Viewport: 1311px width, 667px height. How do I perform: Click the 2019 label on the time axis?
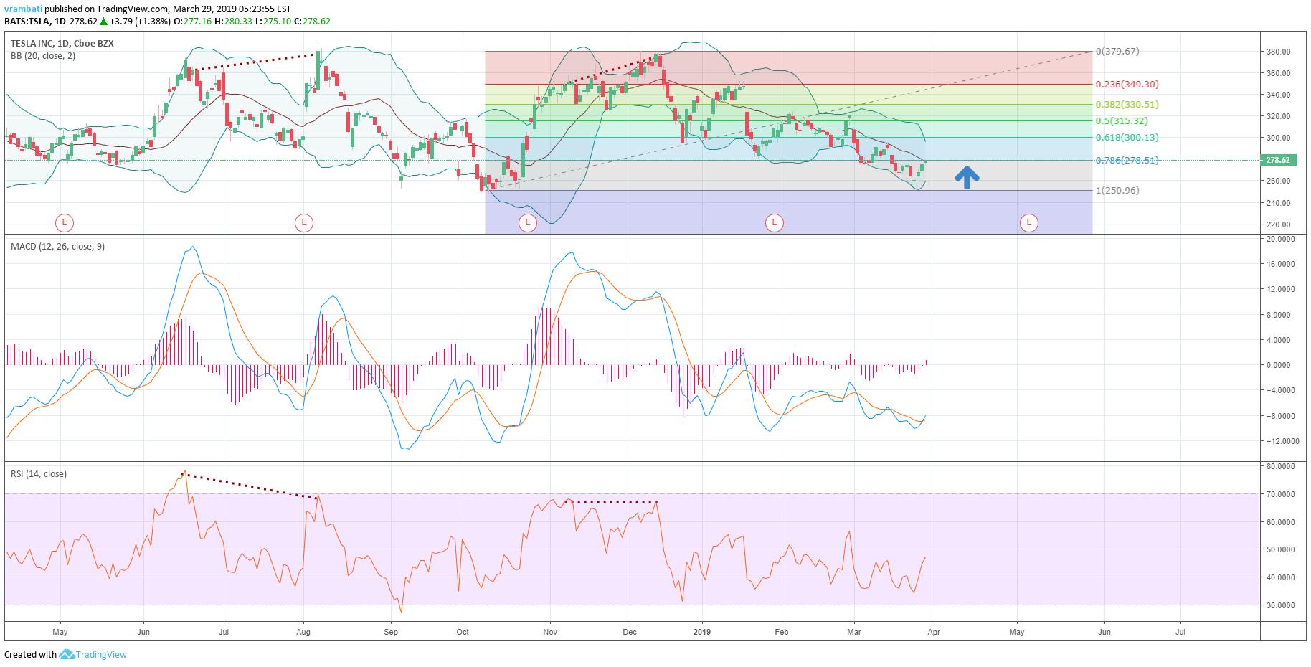click(x=701, y=632)
